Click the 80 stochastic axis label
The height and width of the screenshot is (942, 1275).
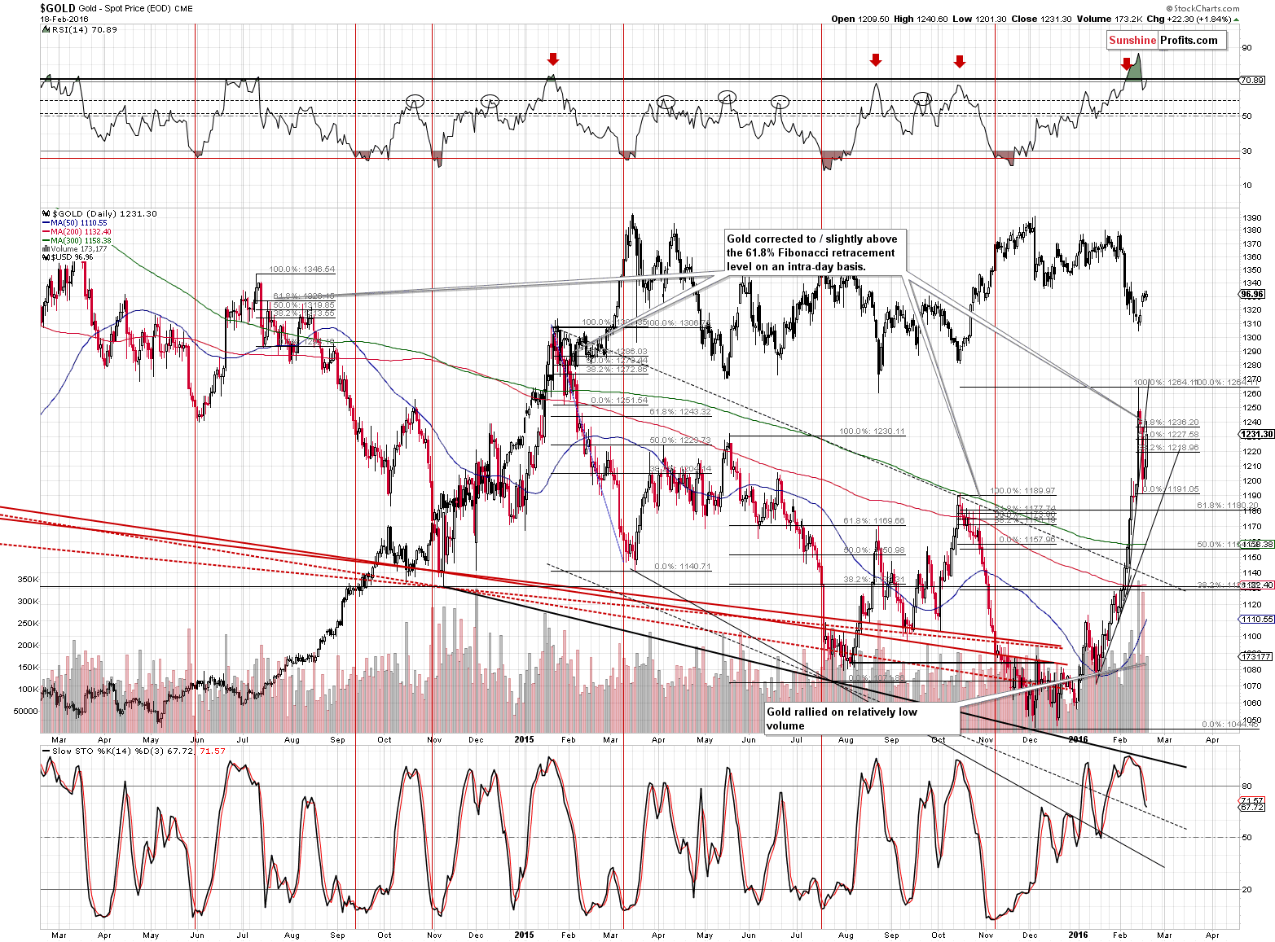[1246, 786]
